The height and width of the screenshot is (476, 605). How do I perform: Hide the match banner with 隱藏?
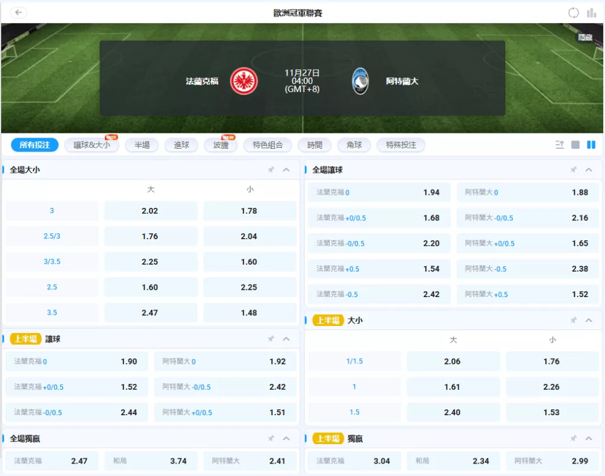pos(585,38)
